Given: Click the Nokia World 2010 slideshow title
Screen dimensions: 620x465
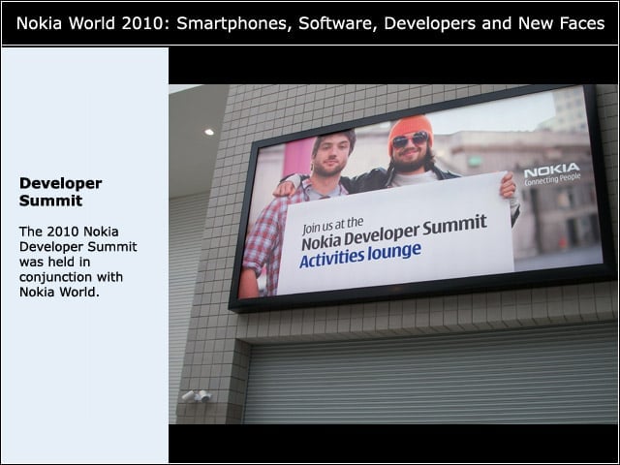Looking at the screenshot, I should pos(310,23).
